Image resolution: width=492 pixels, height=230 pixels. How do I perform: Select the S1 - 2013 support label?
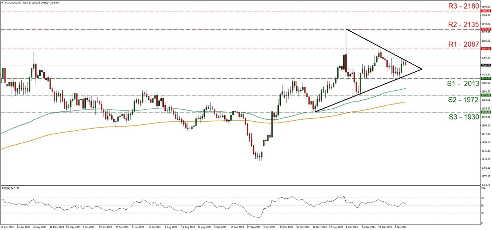(x=463, y=84)
